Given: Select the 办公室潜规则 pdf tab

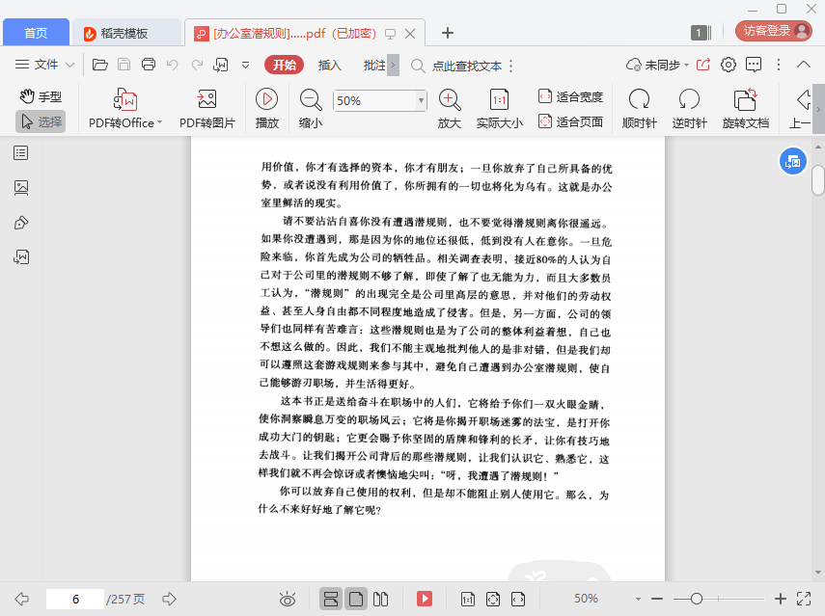Looking at the screenshot, I should coord(294,34).
